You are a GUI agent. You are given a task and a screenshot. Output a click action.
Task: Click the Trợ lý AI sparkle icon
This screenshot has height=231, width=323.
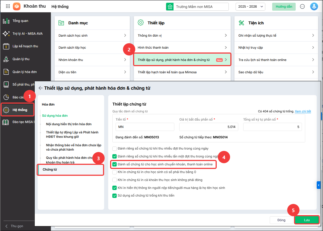pyautogui.click(x=6, y=34)
